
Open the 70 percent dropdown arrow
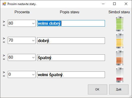[33, 40]
